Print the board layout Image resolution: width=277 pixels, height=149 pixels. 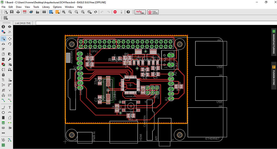[x=18, y=12]
